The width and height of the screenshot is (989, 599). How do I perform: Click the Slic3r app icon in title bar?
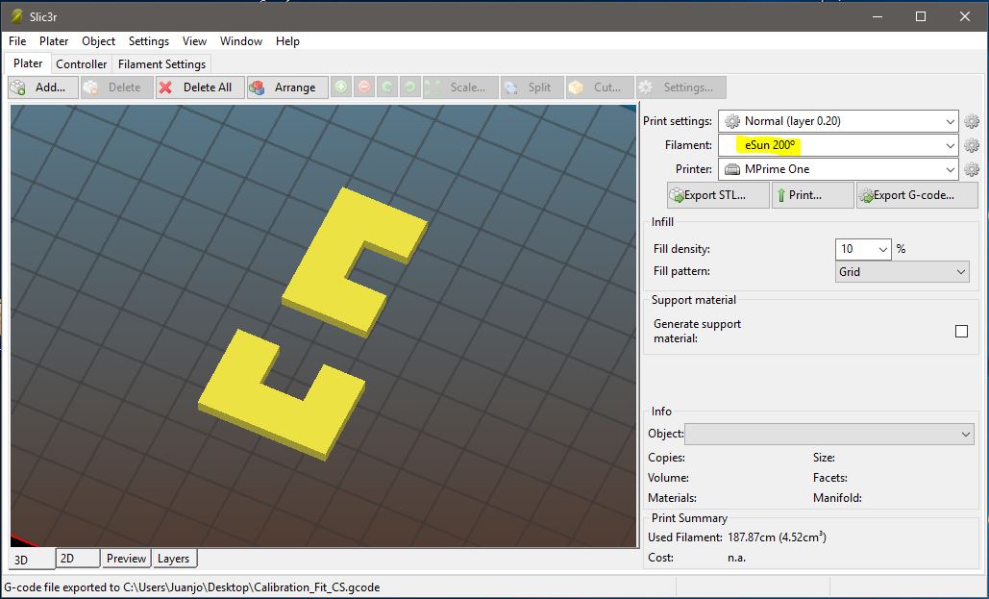point(16,16)
